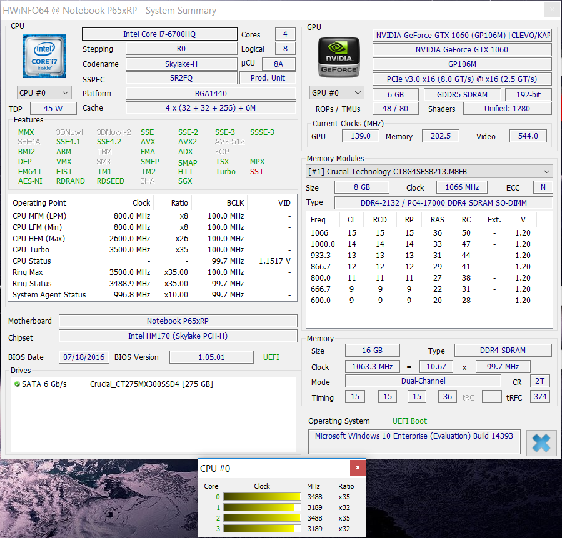562x538 pixels.
Task: Expand the Memory Modules Crucial Technology dropdown
Action: 429,172
